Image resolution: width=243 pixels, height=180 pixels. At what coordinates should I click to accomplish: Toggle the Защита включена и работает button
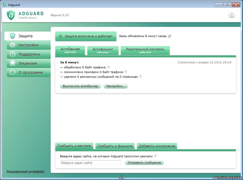[x=86, y=36]
